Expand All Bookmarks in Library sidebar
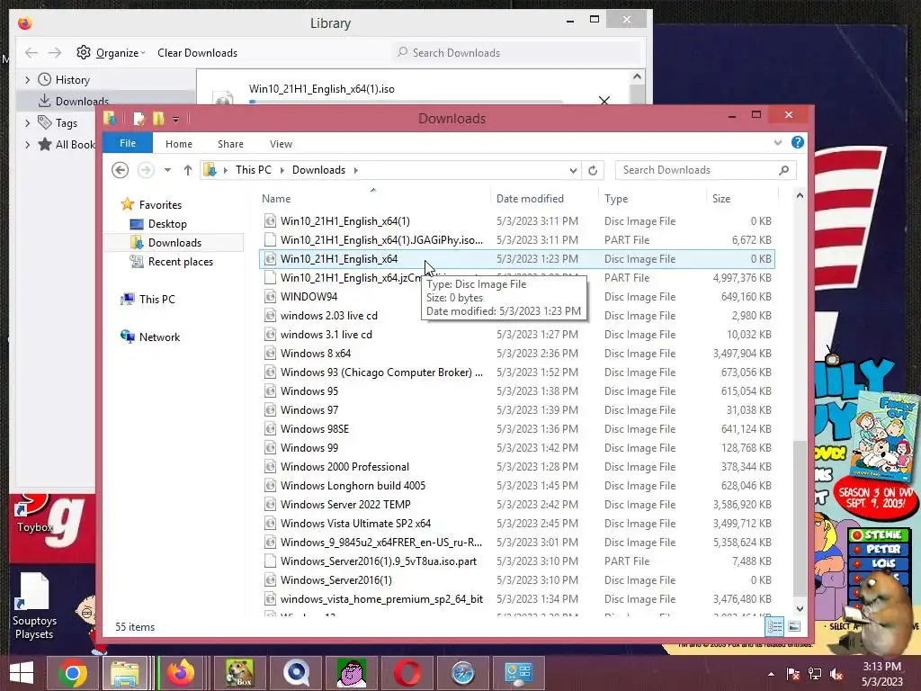The image size is (921, 691). pos(28,145)
